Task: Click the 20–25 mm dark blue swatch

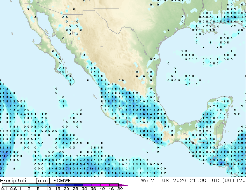Action: coord(69,185)
